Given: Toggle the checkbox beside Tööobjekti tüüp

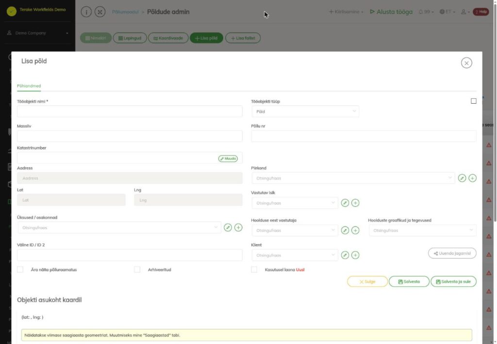Looking at the screenshot, I should 474,101.
